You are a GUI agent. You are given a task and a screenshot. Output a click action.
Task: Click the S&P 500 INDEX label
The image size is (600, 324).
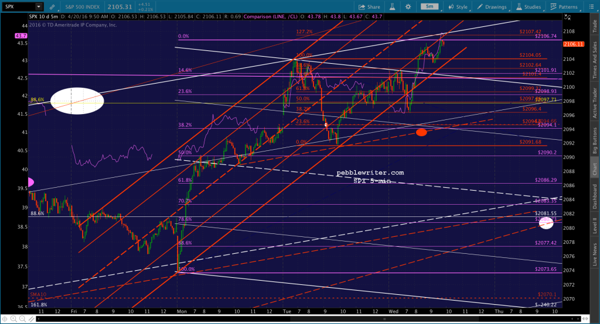[82, 7]
